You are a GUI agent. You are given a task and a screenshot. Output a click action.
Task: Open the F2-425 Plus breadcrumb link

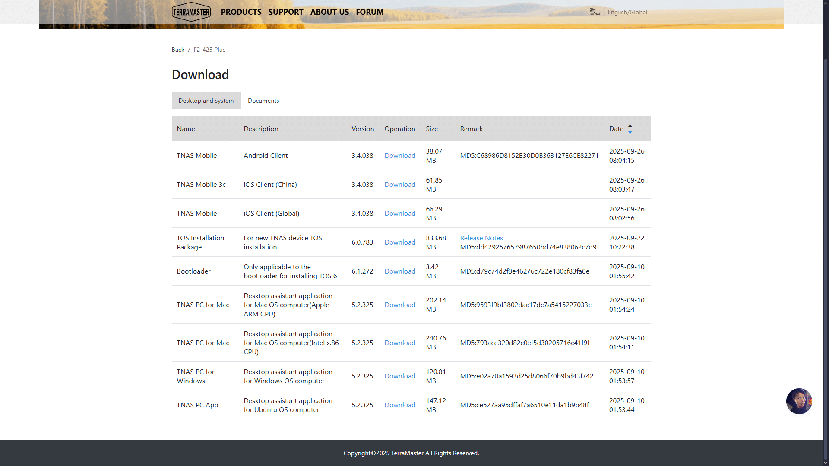point(209,50)
